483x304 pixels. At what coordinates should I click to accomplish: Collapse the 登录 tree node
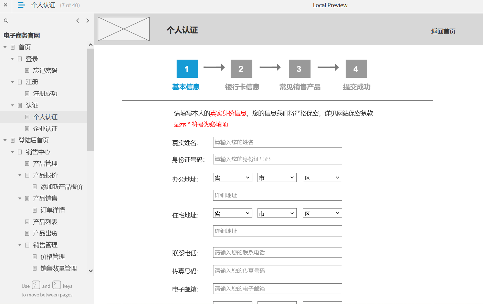pos(12,59)
